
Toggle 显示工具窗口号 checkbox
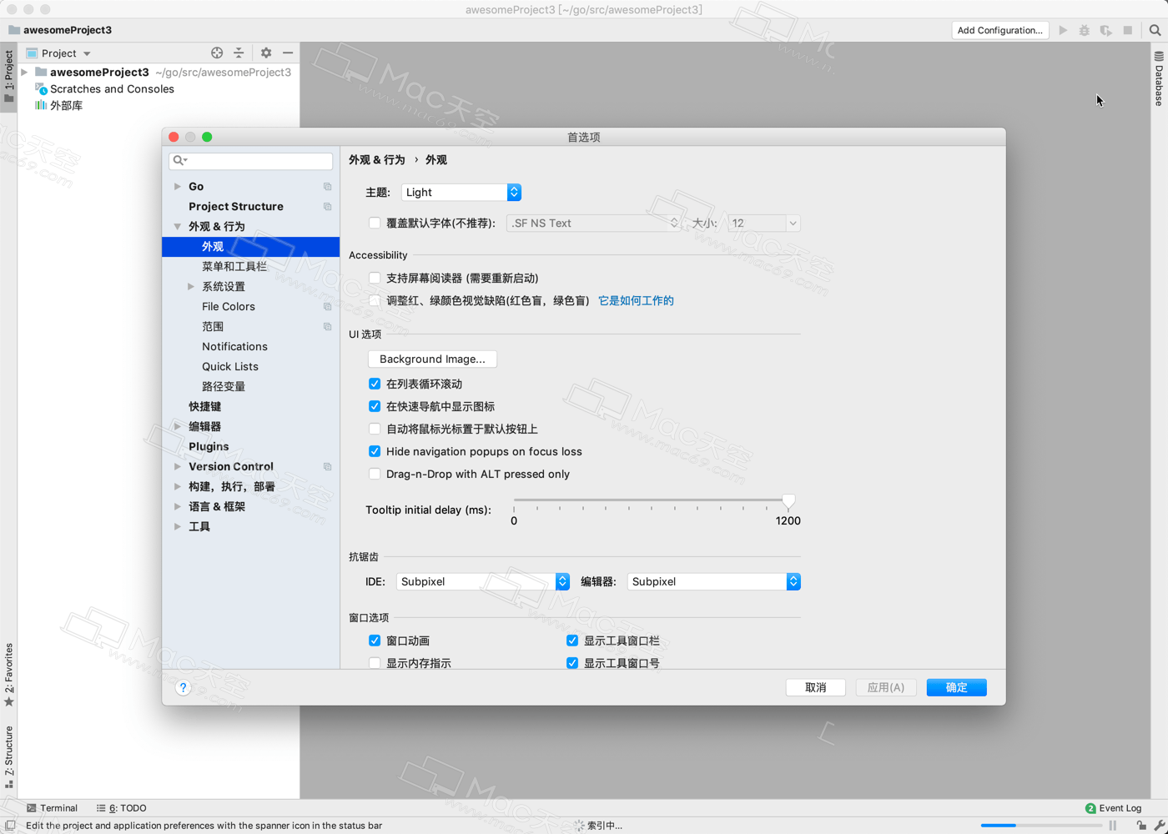[x=572, y=663]
